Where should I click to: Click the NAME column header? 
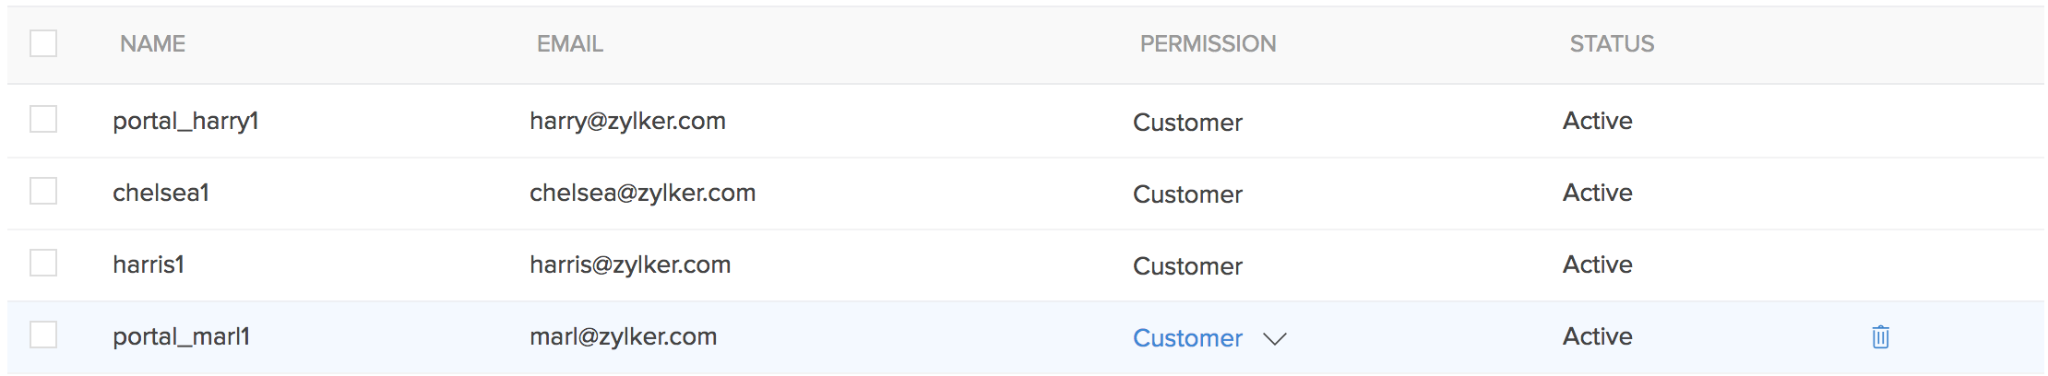coord(152,44)
